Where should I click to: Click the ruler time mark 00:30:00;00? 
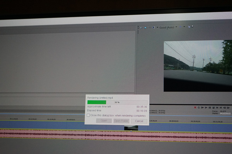click(x=195, y=121)
